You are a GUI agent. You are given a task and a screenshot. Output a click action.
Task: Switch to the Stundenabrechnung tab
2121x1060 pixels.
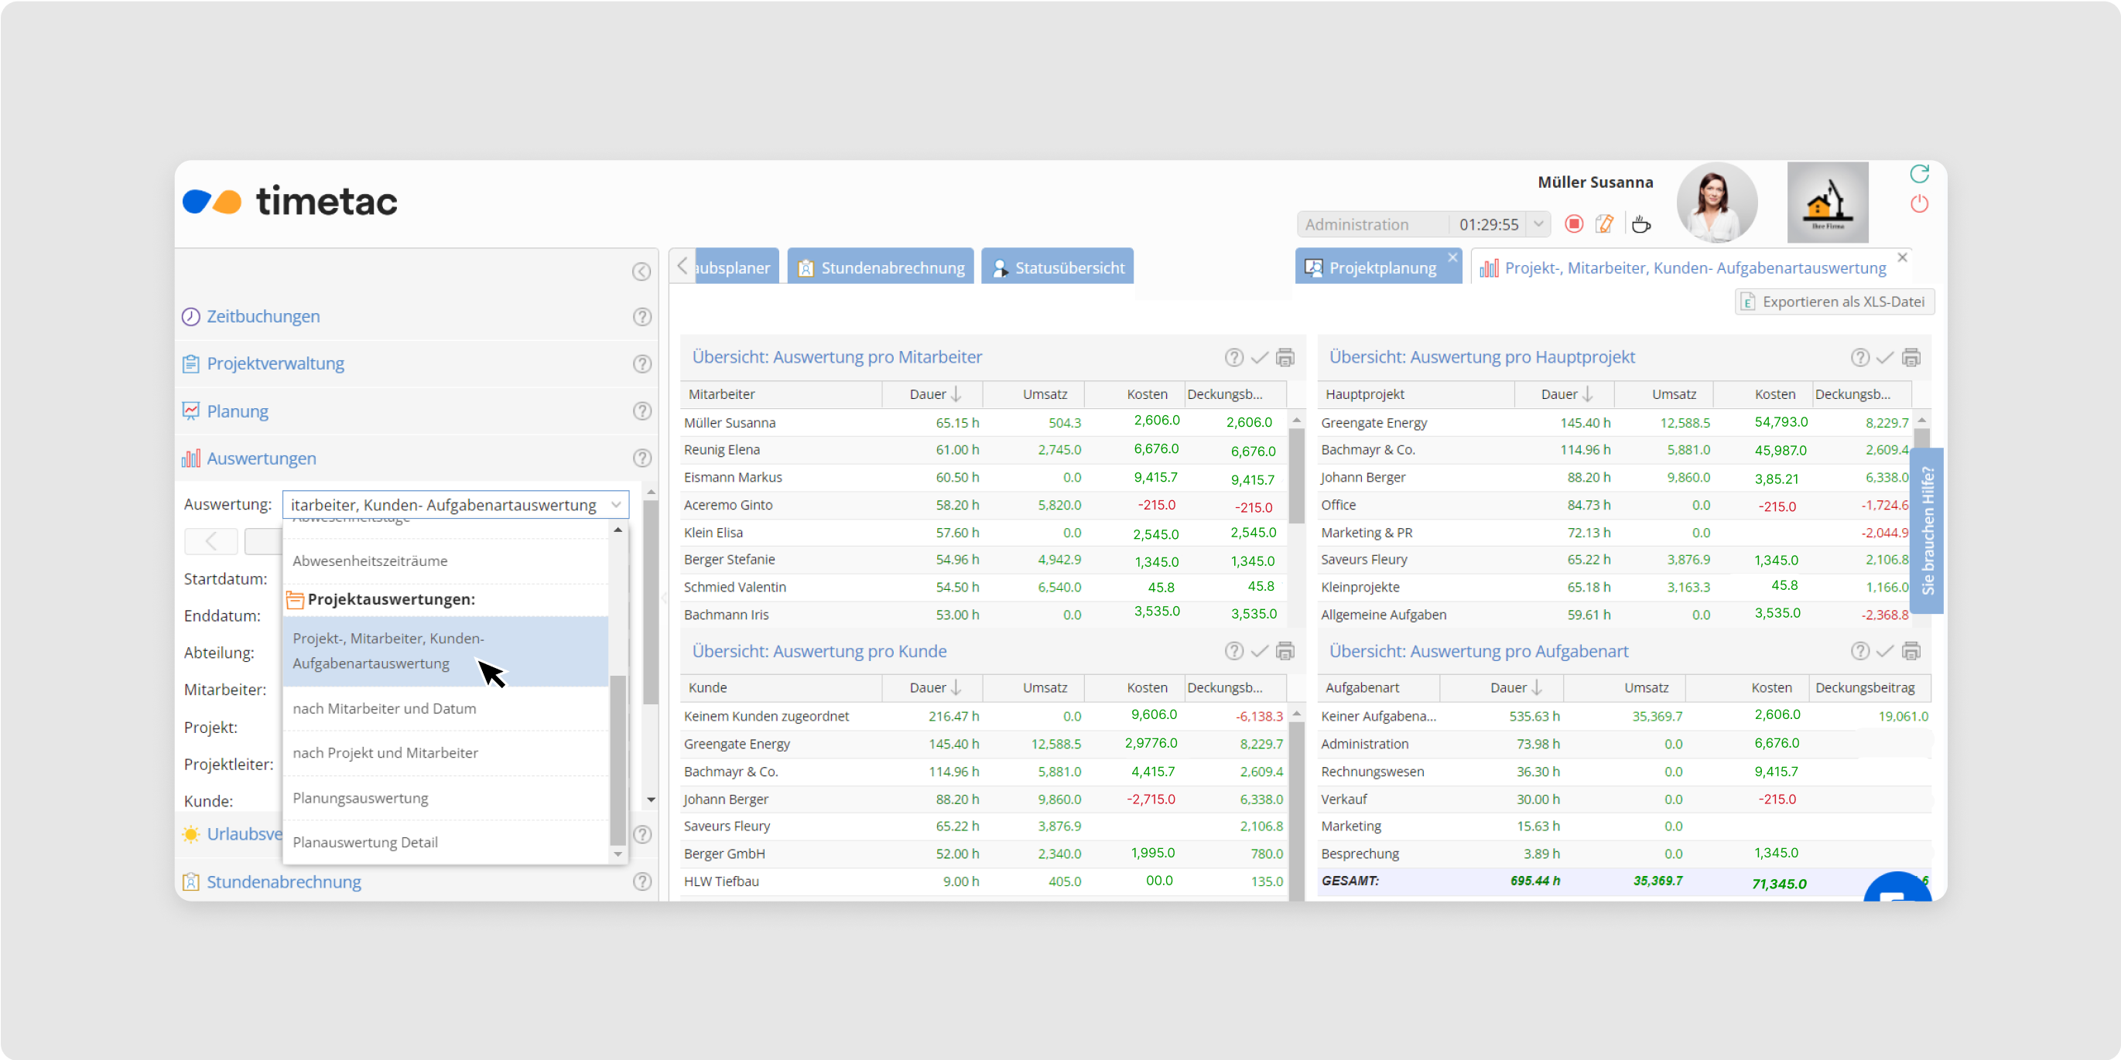[880, 268]
